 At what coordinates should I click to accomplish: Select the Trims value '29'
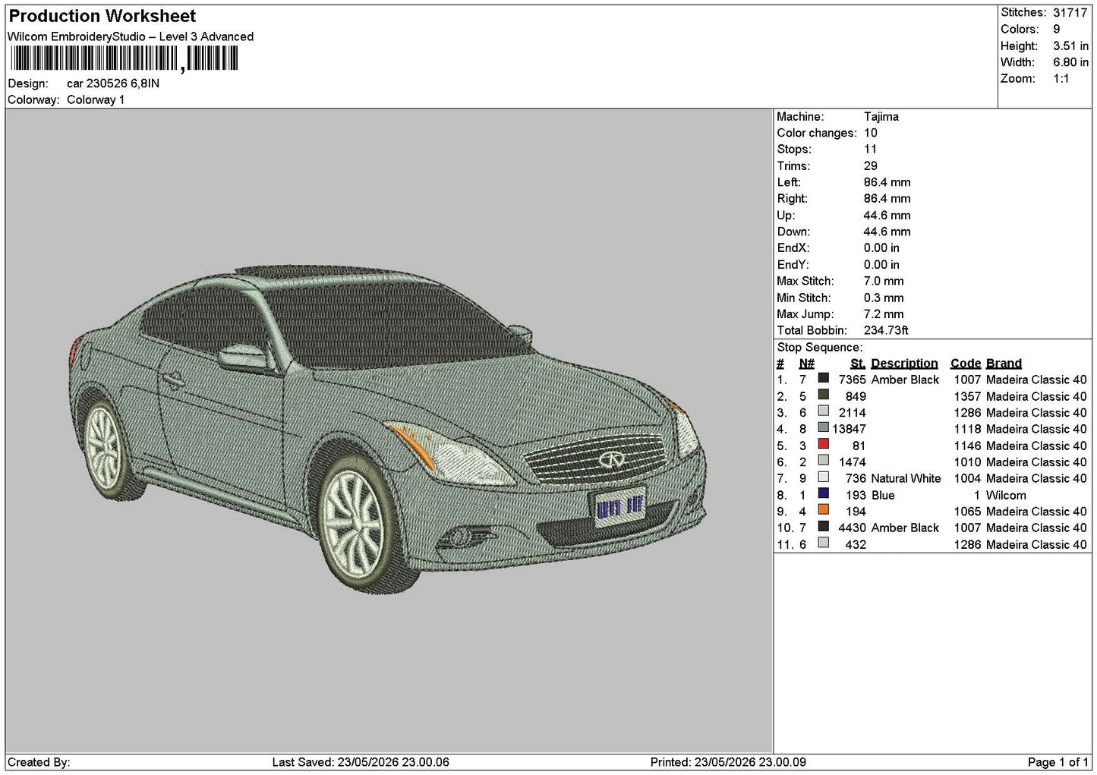tap(871, 166)
